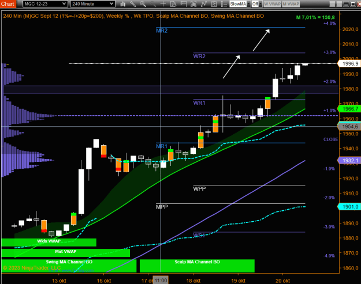Click the first gray window-link square button
Viewport: 361px width, 284px height.
click(x=332, y=4)
